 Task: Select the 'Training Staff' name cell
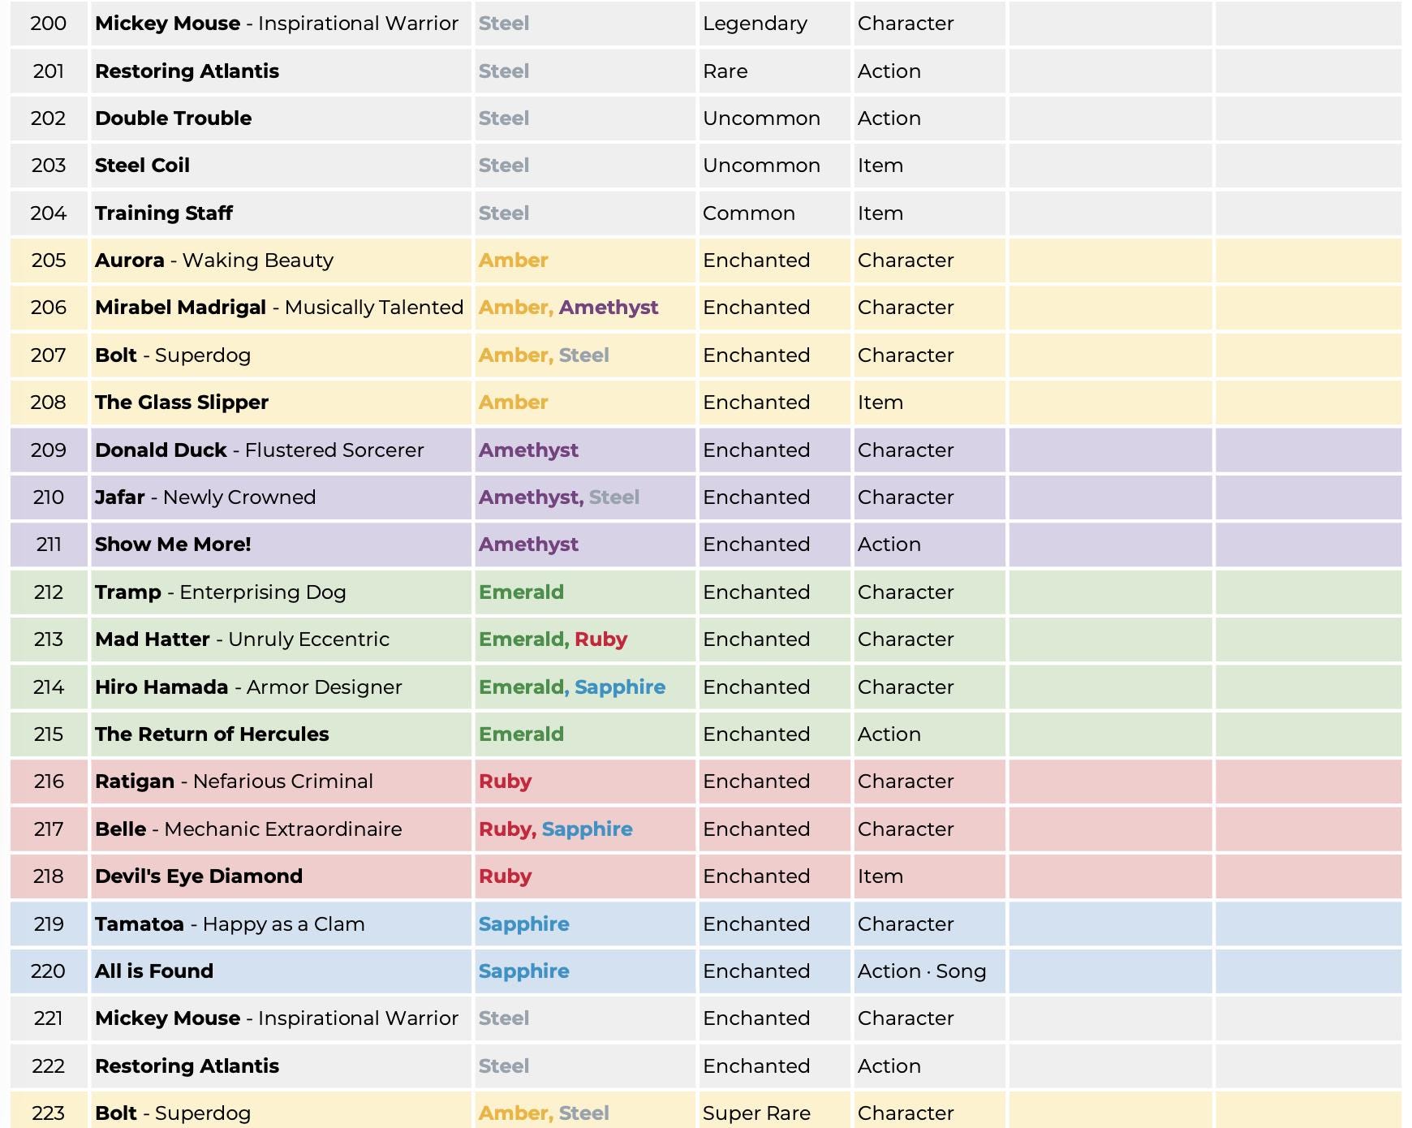[281, 213]
